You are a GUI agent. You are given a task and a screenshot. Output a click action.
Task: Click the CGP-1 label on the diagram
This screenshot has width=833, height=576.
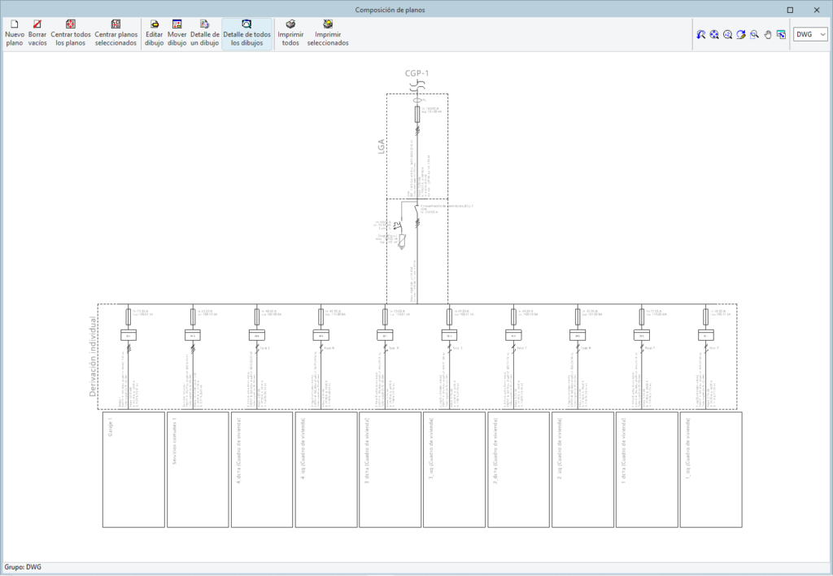417,73
